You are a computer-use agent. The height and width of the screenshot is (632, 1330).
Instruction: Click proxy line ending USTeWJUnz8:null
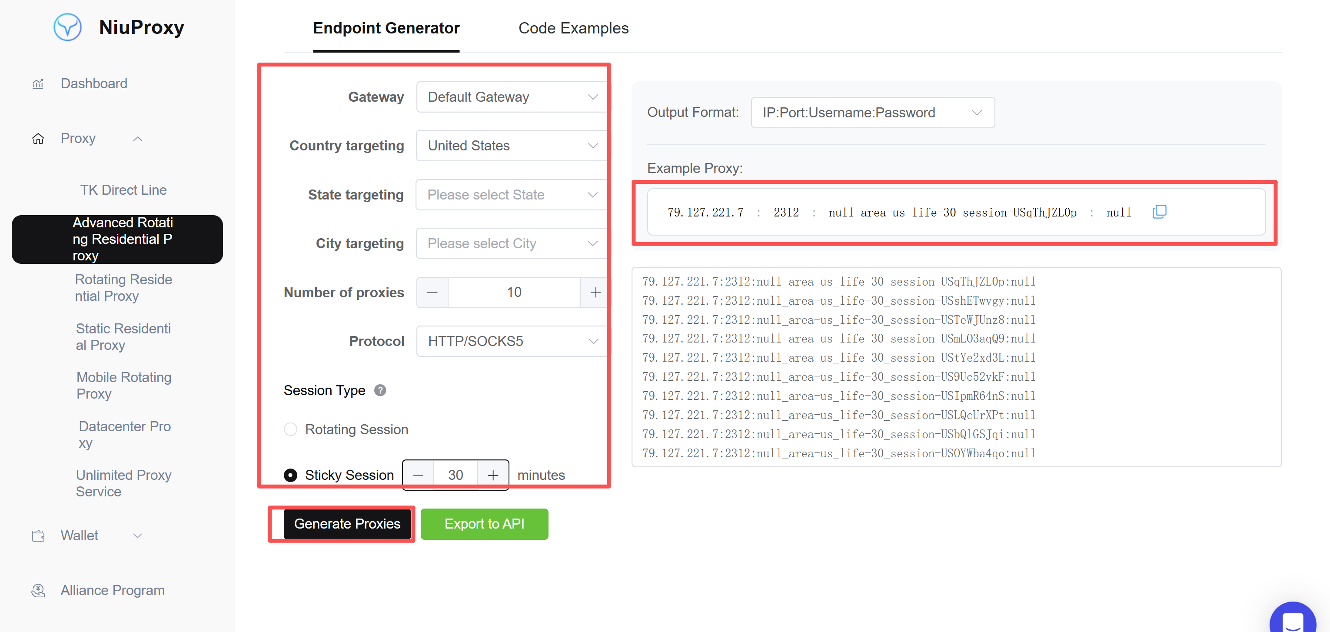click(839, 319)
